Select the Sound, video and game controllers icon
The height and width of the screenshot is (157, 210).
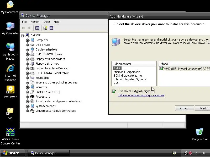pyautogui.click(x=32, y=101)
